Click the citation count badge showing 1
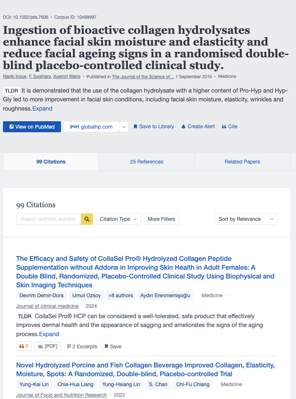This screenshot has height=399, width=296. coord(24,346)
